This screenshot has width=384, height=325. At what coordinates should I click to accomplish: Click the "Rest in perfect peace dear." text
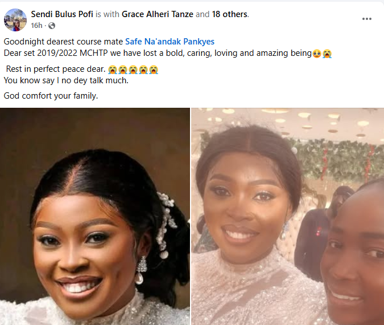pyautogui.click(x=55, y=69)
